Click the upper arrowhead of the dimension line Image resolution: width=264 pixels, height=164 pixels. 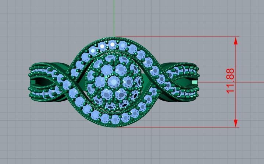pyautogui.click(x=236, y=41)
